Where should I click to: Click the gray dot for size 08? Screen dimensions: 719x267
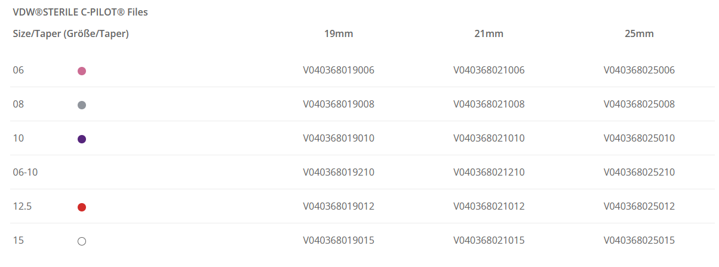tap(82, 105)
